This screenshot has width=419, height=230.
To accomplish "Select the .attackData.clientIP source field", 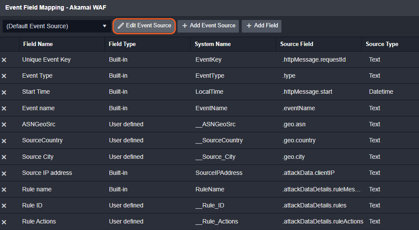I will coord(308,173).
